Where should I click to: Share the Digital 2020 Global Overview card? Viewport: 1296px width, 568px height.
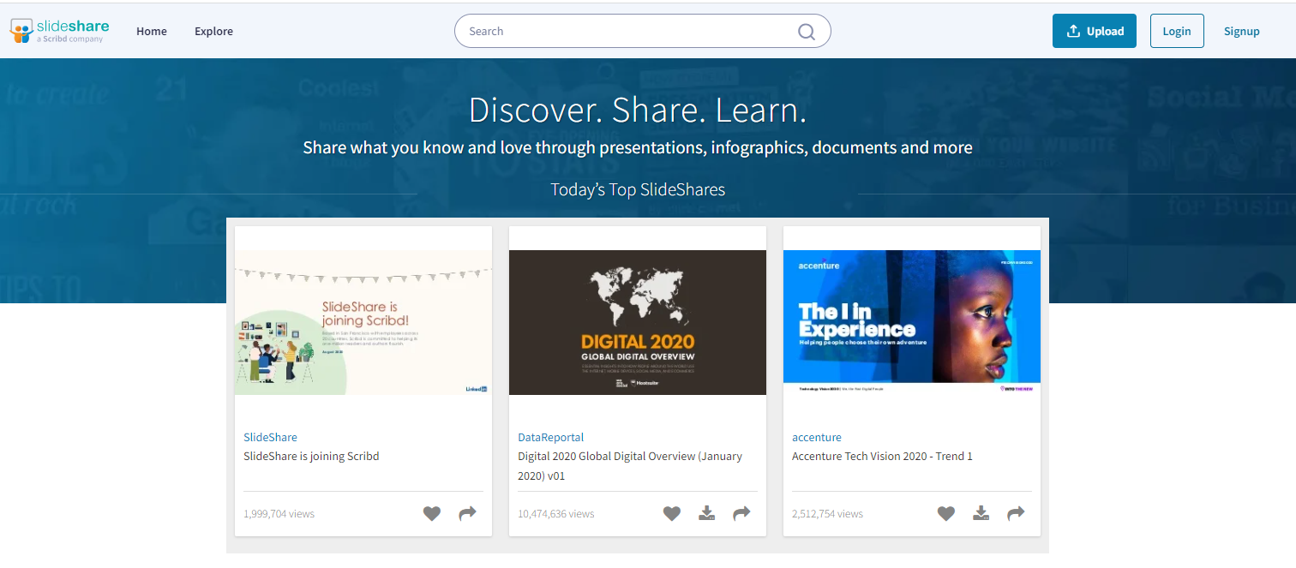pyautogui.click(x=741, y=514)
